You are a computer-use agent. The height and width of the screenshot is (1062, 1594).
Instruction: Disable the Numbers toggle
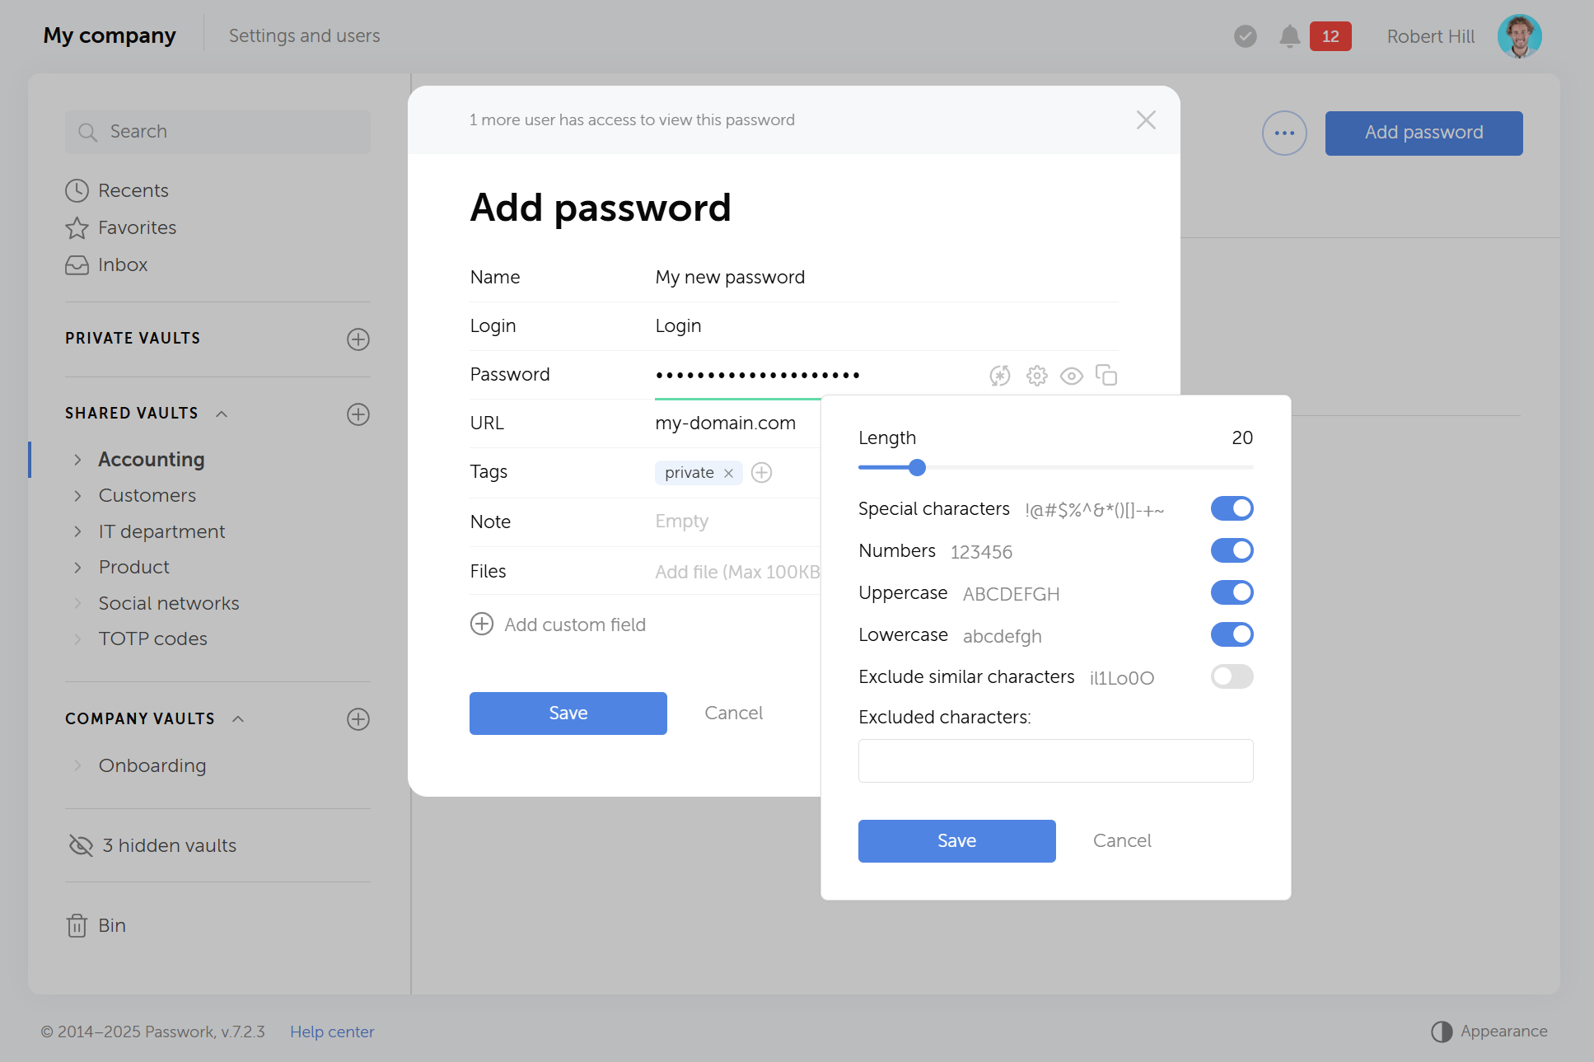tap(1231, 550)
